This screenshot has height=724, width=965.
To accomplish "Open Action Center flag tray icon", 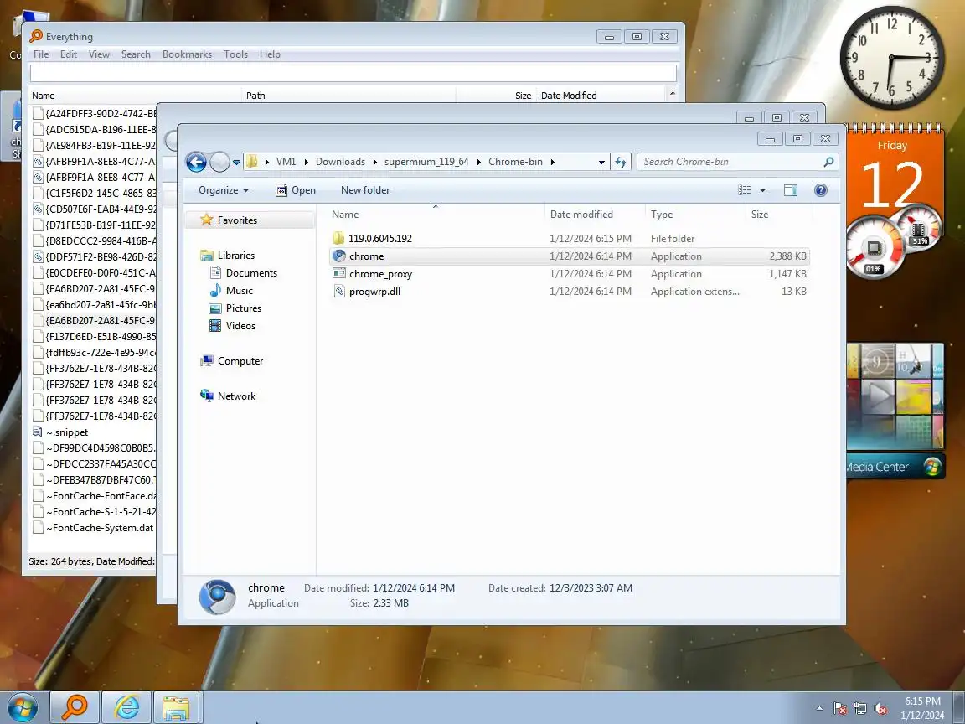I will [x=840, y=709].
